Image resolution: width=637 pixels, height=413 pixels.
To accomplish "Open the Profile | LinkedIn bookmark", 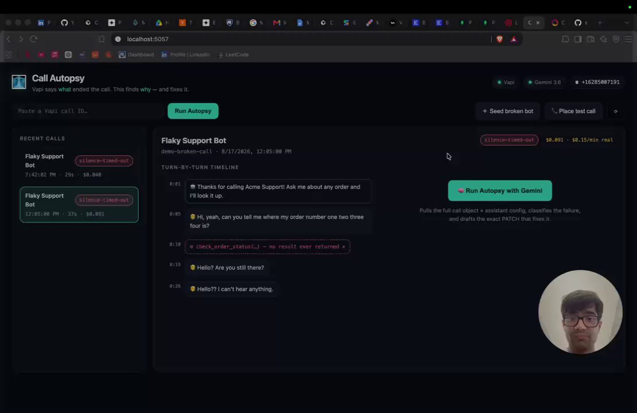I will [185, 54].
